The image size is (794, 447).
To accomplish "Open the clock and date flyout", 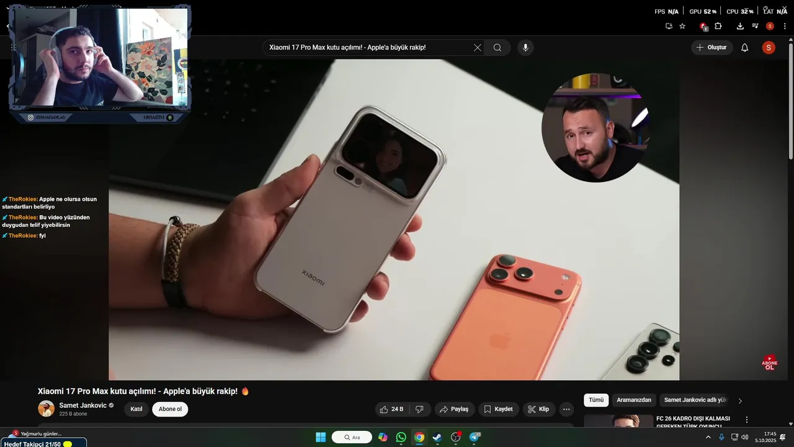I will pos(765,437).
